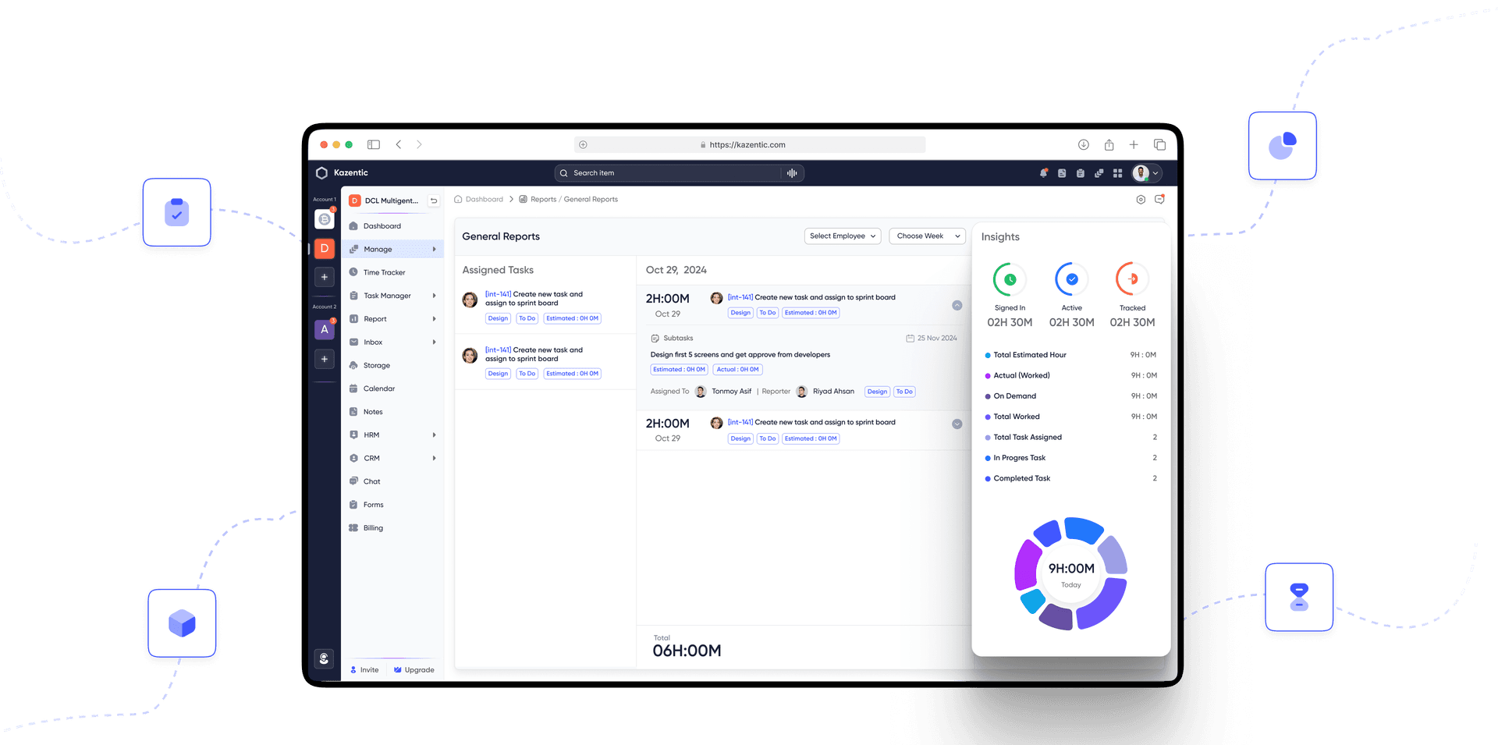1498x745 pixels.
Task: Go back with browser back arrow
Action: (x=399, y=144)
